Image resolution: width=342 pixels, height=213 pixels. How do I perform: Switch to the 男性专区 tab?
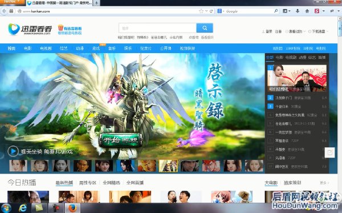pyautogui.click(x=88, y=183)
